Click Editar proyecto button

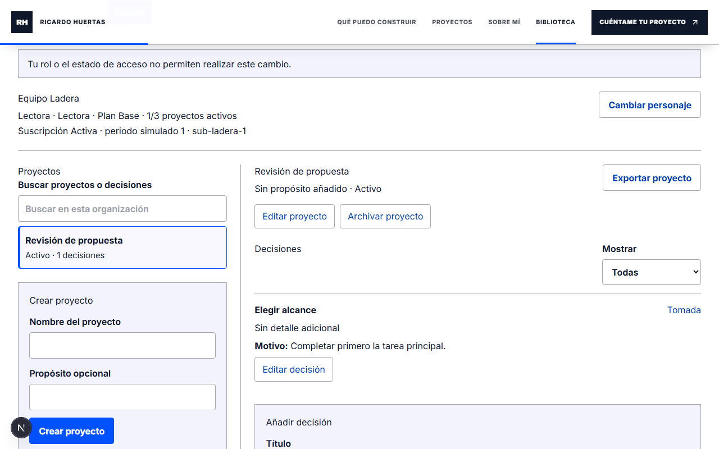[294, 217]
